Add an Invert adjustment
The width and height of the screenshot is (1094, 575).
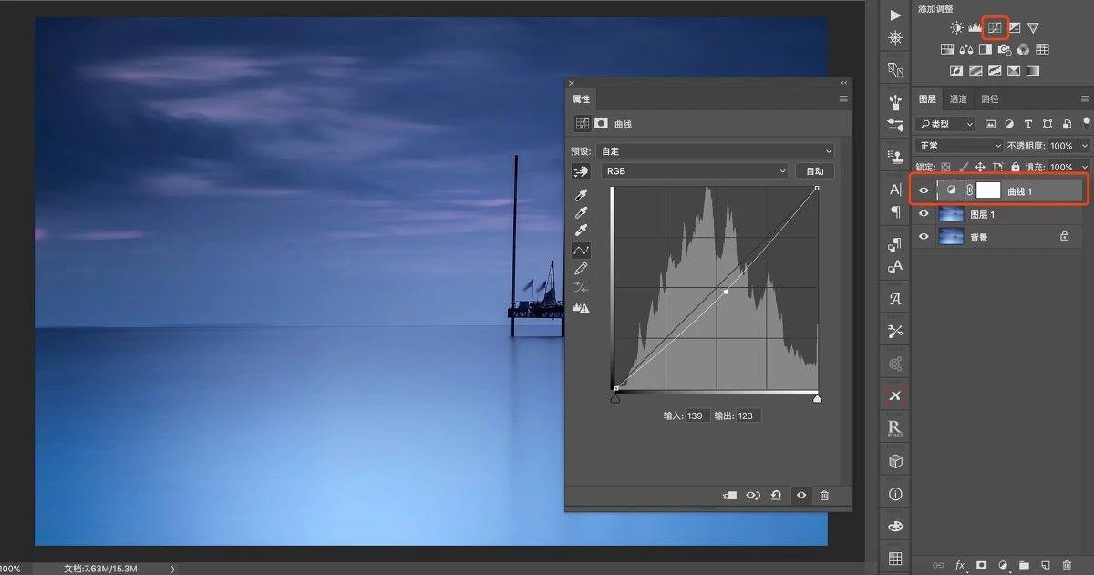[956, 70]
